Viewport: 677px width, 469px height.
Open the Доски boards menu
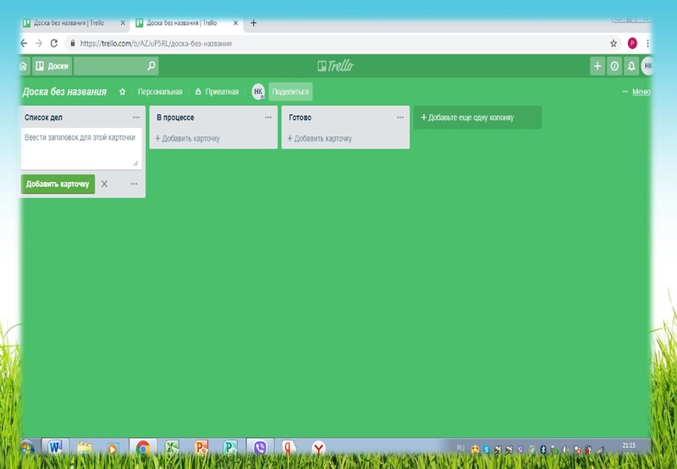pos(52,66)
